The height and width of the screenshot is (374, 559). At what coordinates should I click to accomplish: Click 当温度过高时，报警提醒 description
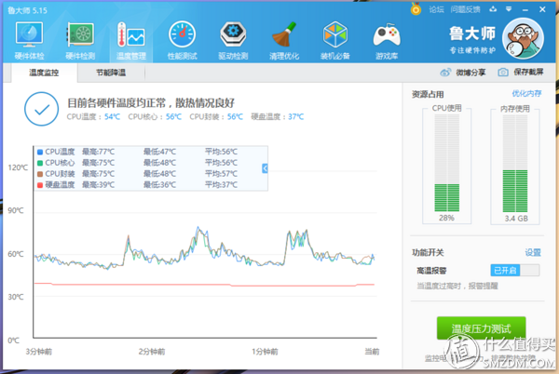[x=457, y=287]
